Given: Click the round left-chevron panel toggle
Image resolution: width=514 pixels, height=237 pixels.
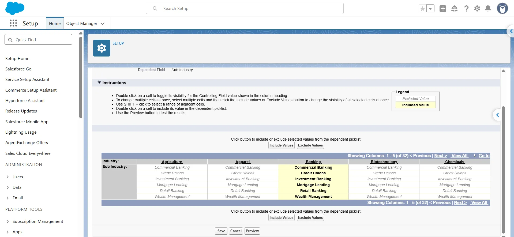Looking at the screenshot, I should click(x=497, y=115).
